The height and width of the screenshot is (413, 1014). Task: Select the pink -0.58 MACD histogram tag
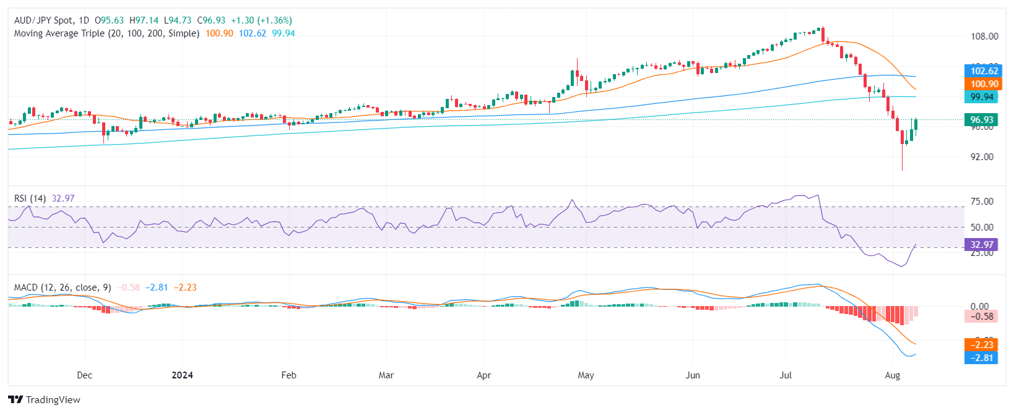tap(981, 317)
